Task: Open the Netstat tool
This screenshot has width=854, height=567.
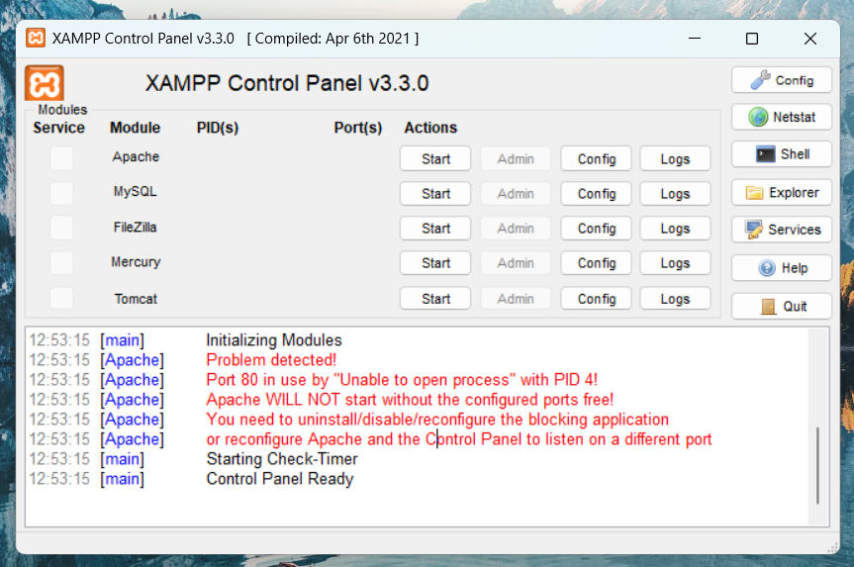Action: coord(782,117)
